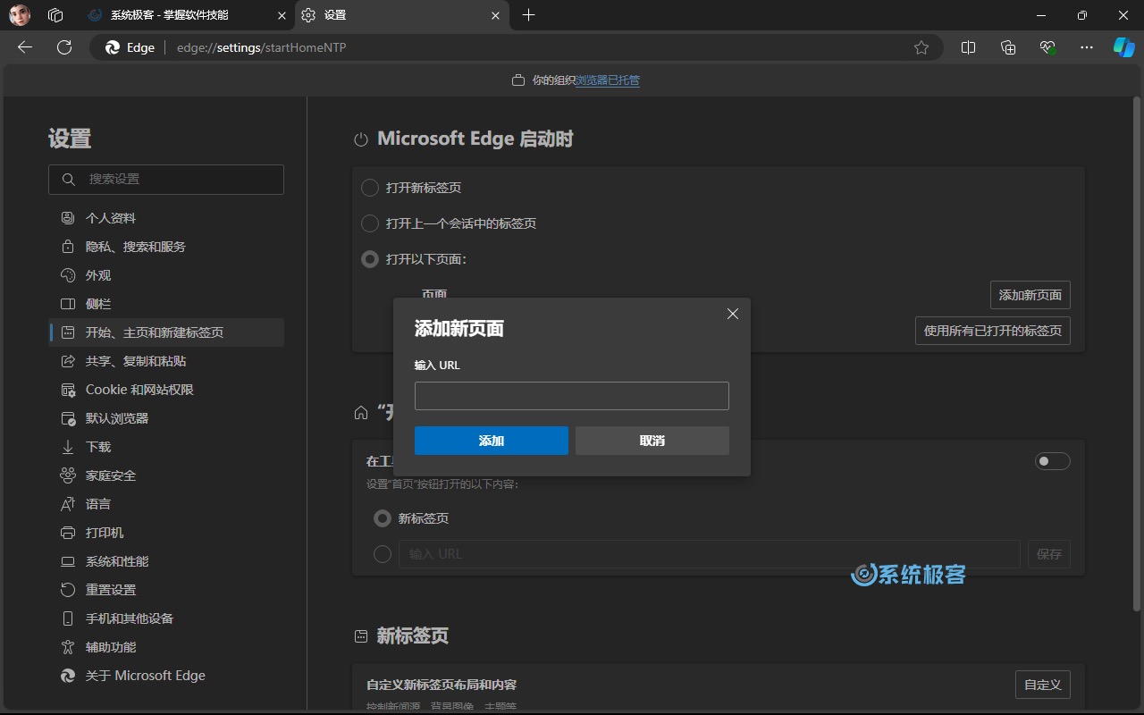Screen dimensions: 1144x715
Task: Open the tab actions workspaces icon
Action: (x=55, y=15)
